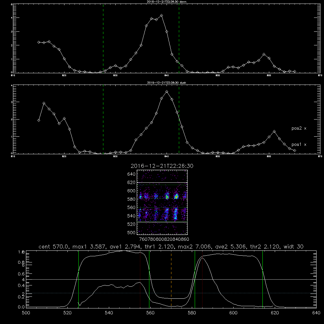
Task: Click the first diamond data point of the dawn curve
Action: point(39,42)
